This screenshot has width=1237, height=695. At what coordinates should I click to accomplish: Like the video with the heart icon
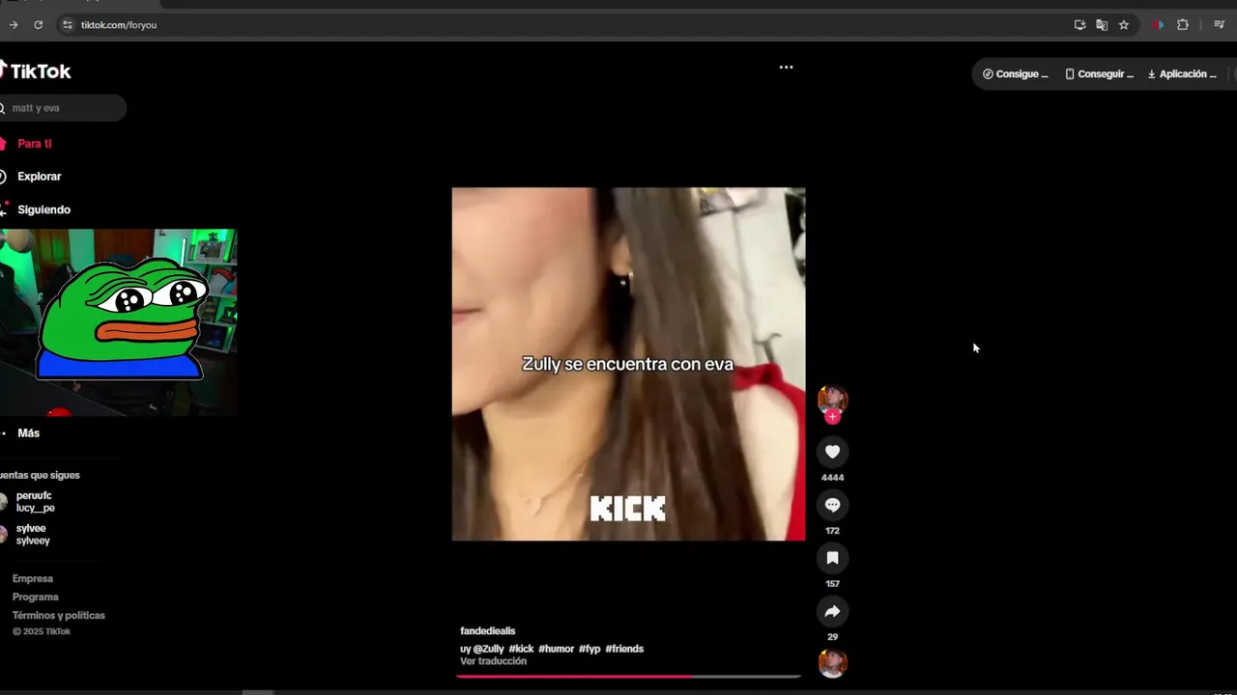(832, 452)
